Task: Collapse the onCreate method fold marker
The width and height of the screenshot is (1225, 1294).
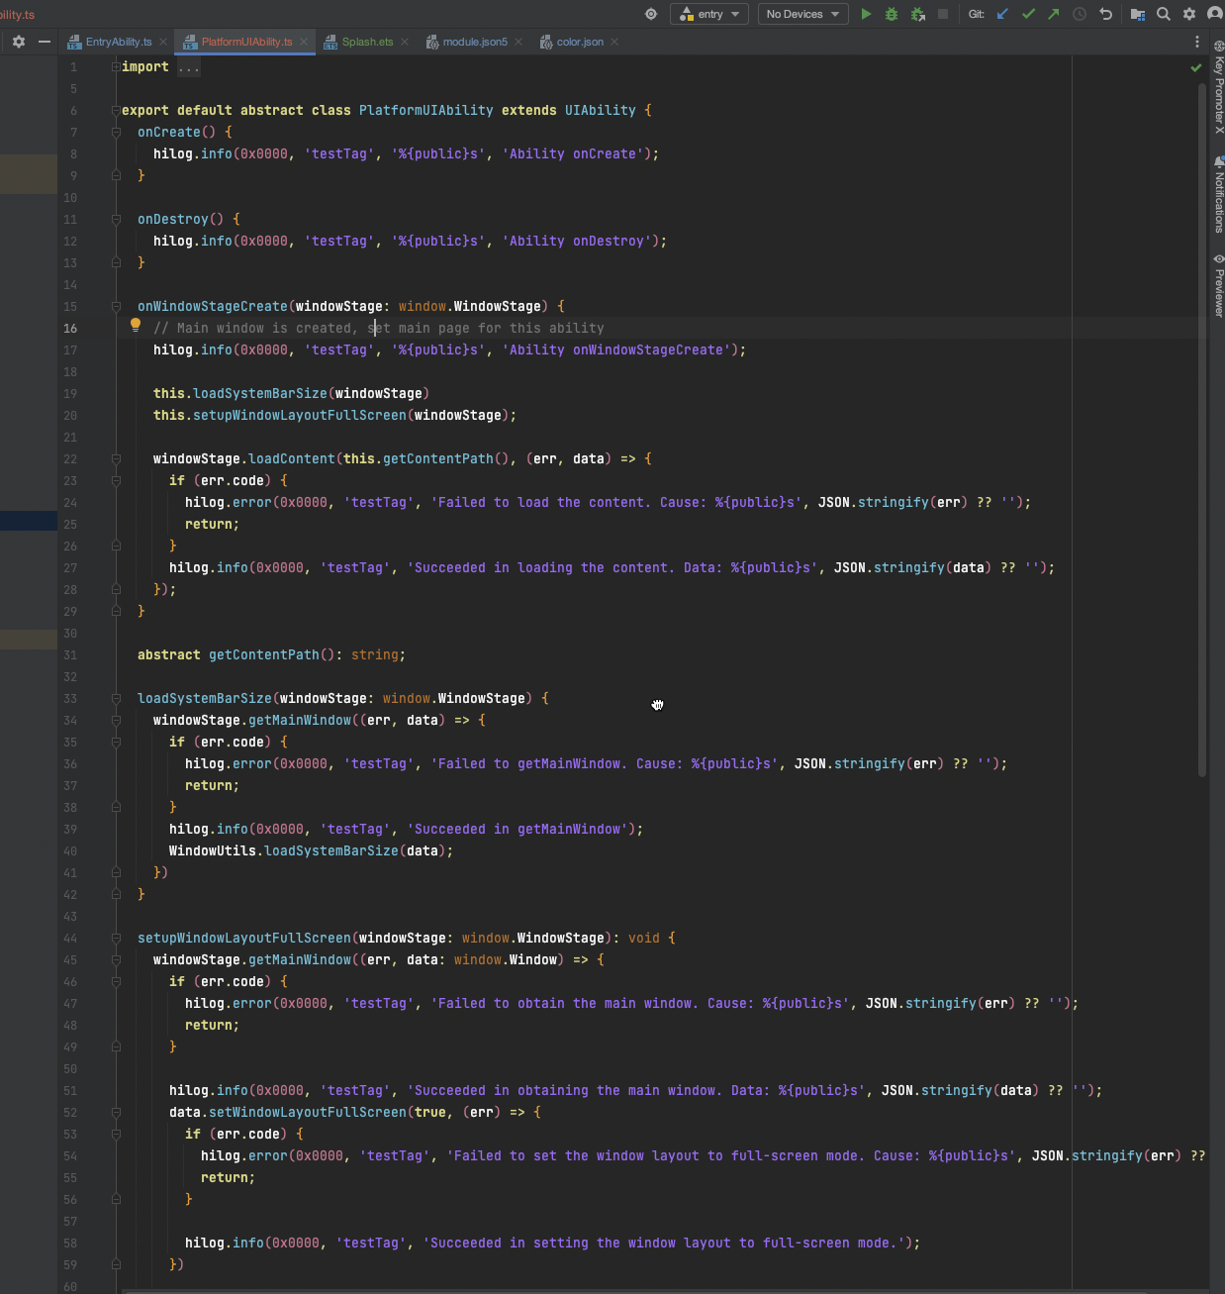Action: coord(116,132)
